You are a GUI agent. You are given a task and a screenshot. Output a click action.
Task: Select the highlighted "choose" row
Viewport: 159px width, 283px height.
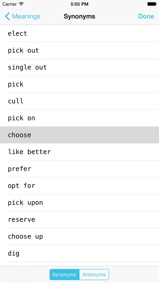(79, 135)
